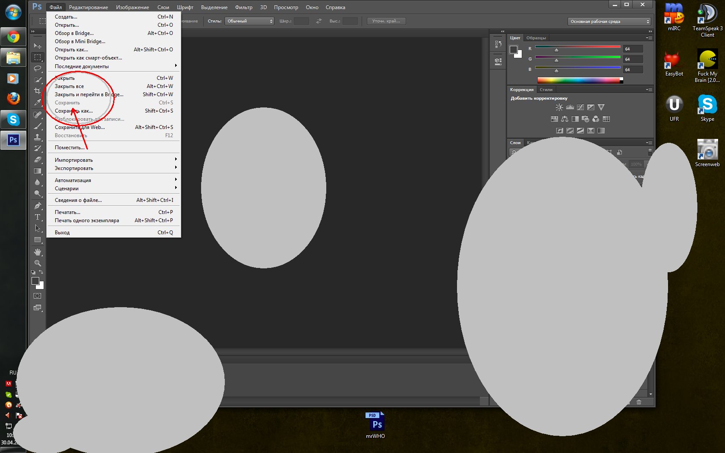Add Black & White adjustment
Viewport: 725px width, 453px height.
575,119
